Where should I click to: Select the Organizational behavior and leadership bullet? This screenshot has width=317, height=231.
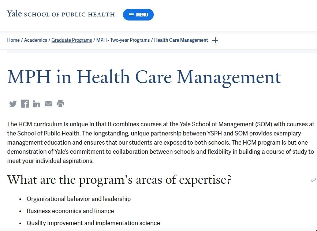[x=79, y=199]
